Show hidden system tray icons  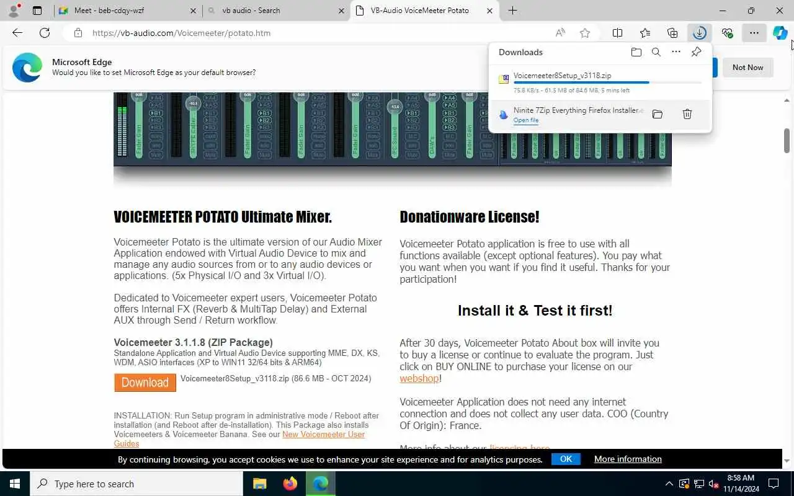[669, 484]
